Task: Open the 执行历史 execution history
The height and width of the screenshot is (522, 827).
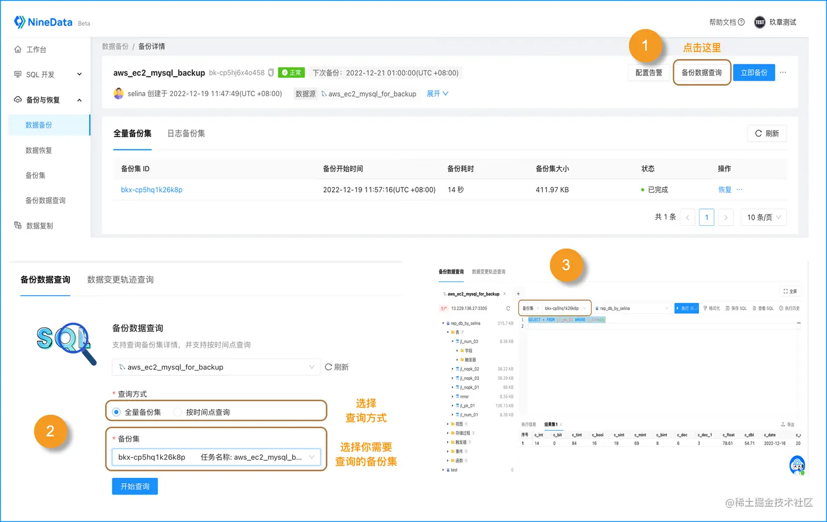Action: tap(789, 308)
